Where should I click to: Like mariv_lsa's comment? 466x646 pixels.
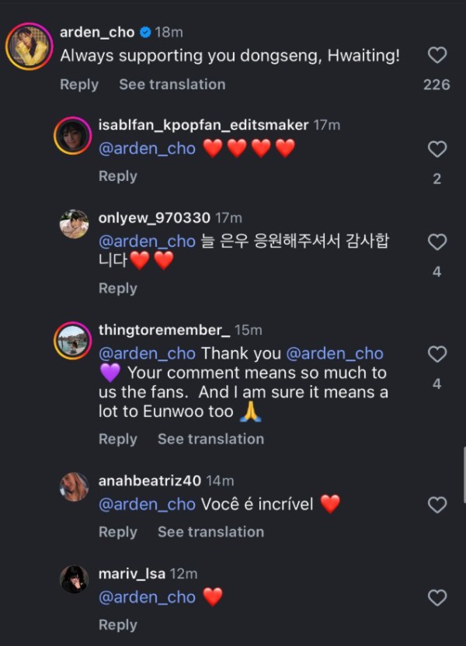tap(437, 597)
